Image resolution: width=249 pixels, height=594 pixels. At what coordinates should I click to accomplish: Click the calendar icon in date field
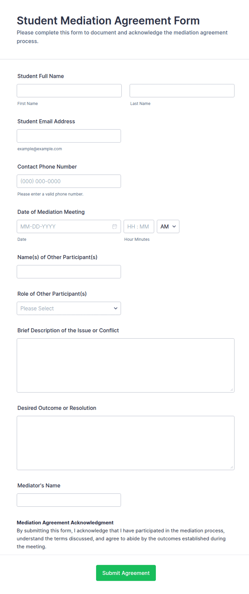click(x=115, y=227)
